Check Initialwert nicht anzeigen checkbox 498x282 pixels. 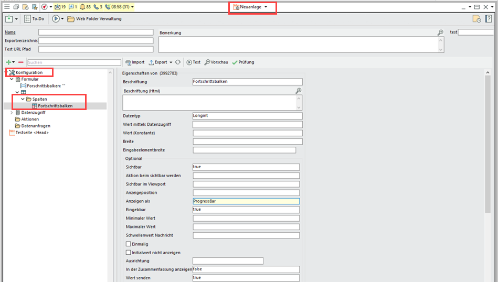click(x=129, y=253)
